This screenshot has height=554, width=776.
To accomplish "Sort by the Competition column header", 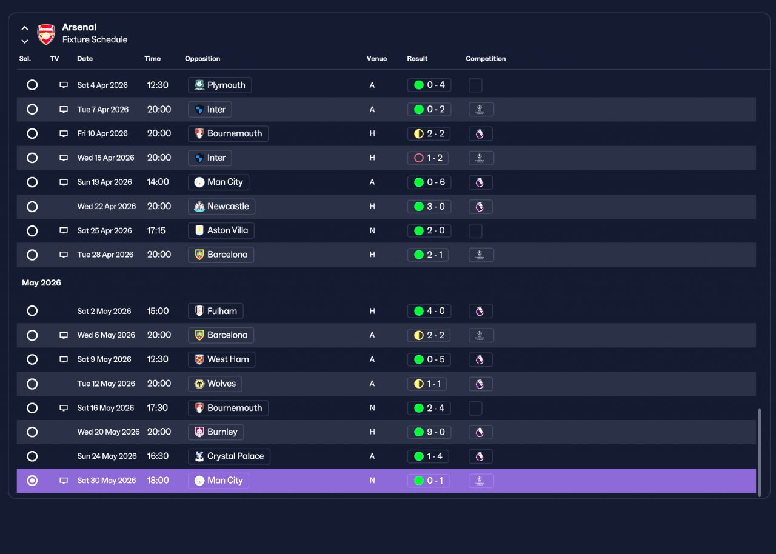I will point(486,59).
